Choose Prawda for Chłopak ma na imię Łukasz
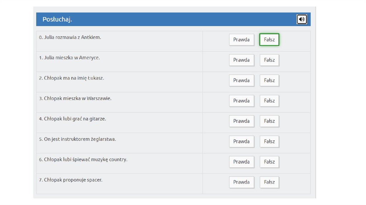Screen dimensions: 366x205 click(x=241, y=80)
